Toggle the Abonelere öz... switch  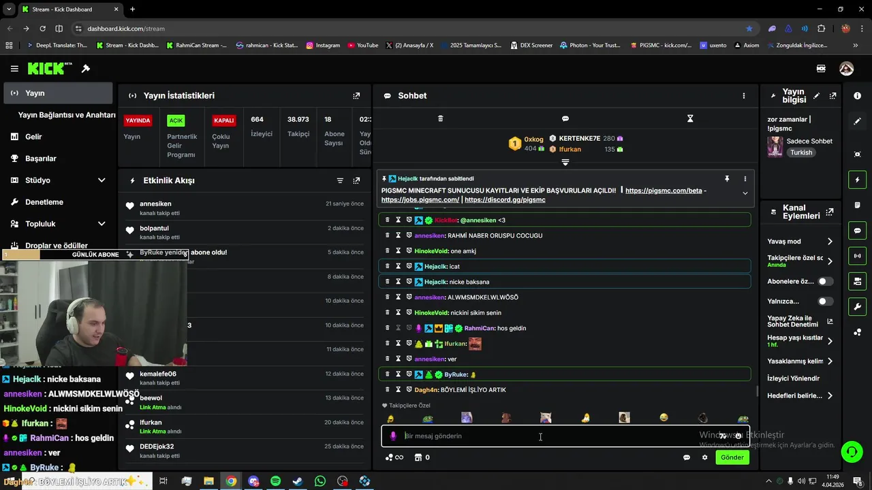(x=825, y=281)
